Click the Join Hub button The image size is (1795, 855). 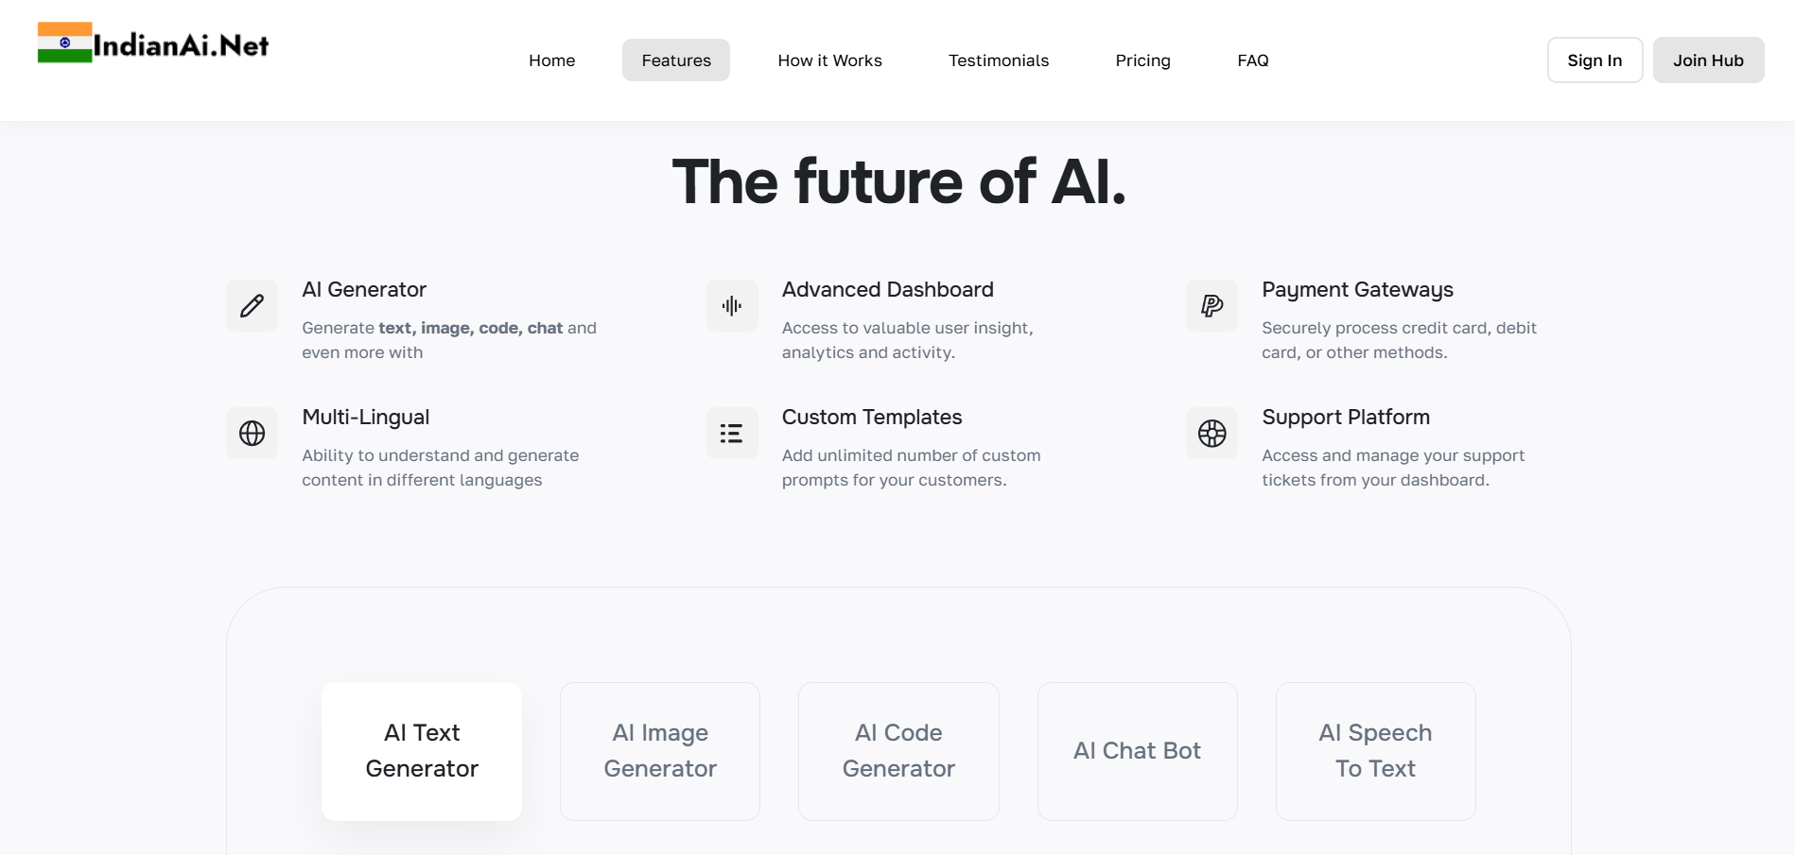pyautogui.click(x=1708, y=60)
